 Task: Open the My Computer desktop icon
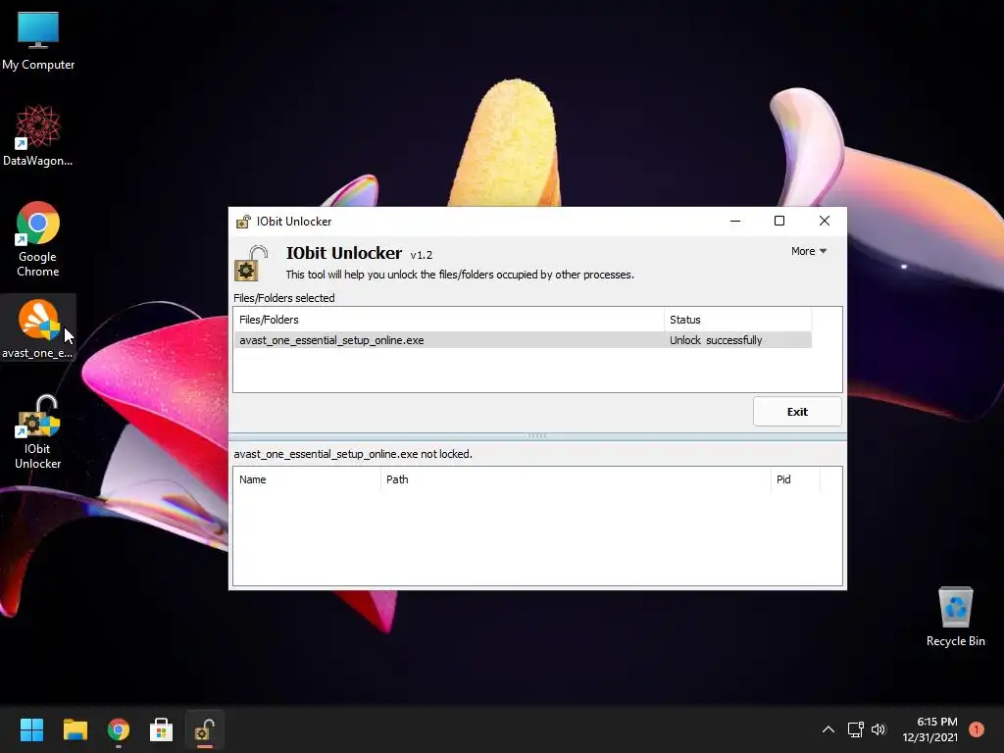click(38, 41)
